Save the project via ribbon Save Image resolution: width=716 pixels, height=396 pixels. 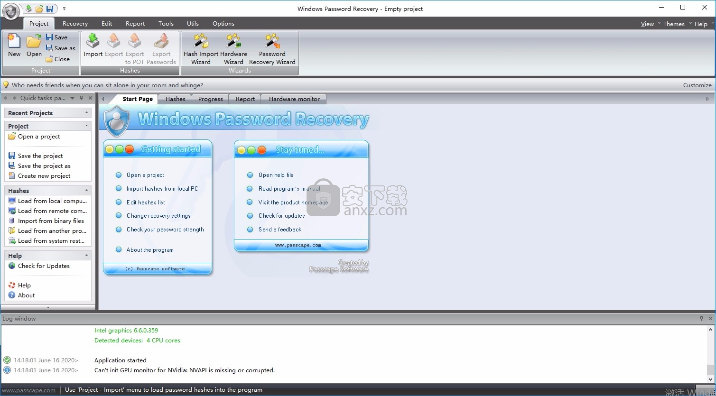pos(56,37)
